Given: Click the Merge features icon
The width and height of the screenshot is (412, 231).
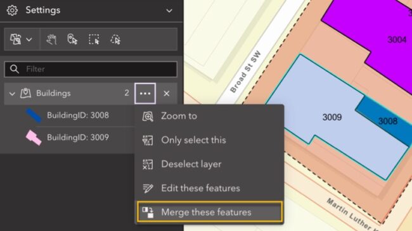Looking at the screenshot, I should pyautogui.click(x=148, y=212).
